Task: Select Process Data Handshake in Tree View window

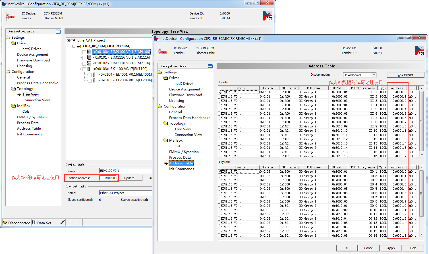Action: coord(38,83)
